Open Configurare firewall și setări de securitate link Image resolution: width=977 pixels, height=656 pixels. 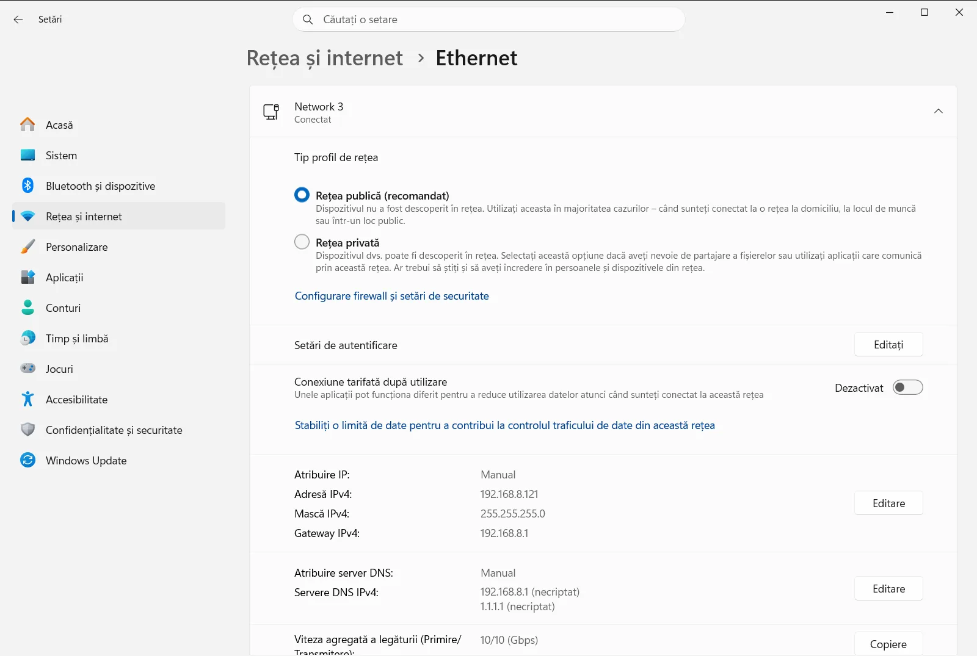coord(392,296)
